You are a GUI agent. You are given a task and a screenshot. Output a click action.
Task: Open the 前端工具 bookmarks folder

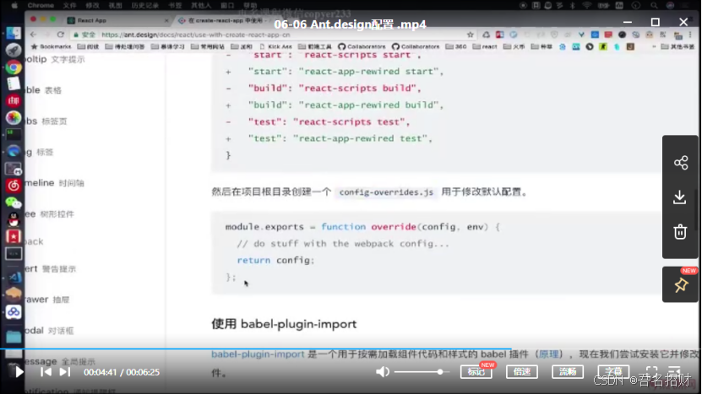click(x=315, y=46)
